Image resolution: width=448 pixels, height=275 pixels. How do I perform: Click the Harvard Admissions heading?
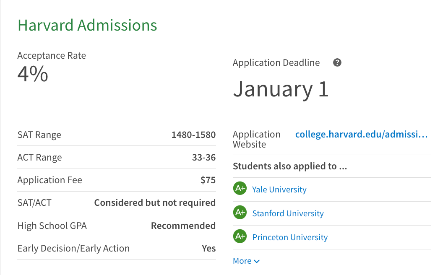coord(87,25)
